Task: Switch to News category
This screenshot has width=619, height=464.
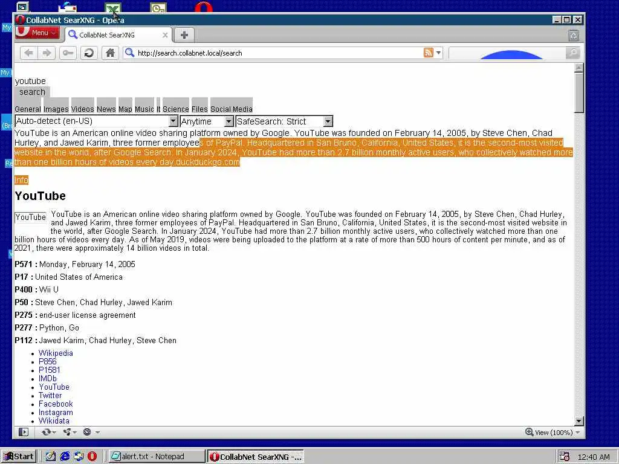Action: [x=106, y=109]
